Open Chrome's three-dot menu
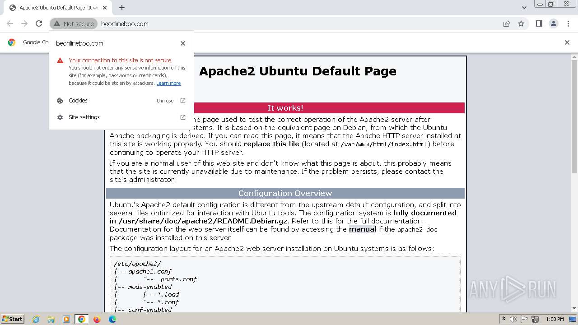578x325 pixels. click(x=568, y=23)
